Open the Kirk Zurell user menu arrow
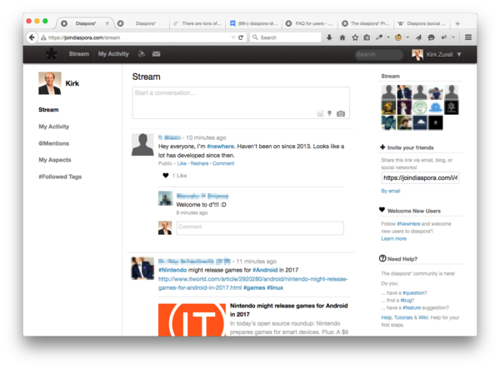This screenshot has height=369, width=500. [x=459, y=54]
